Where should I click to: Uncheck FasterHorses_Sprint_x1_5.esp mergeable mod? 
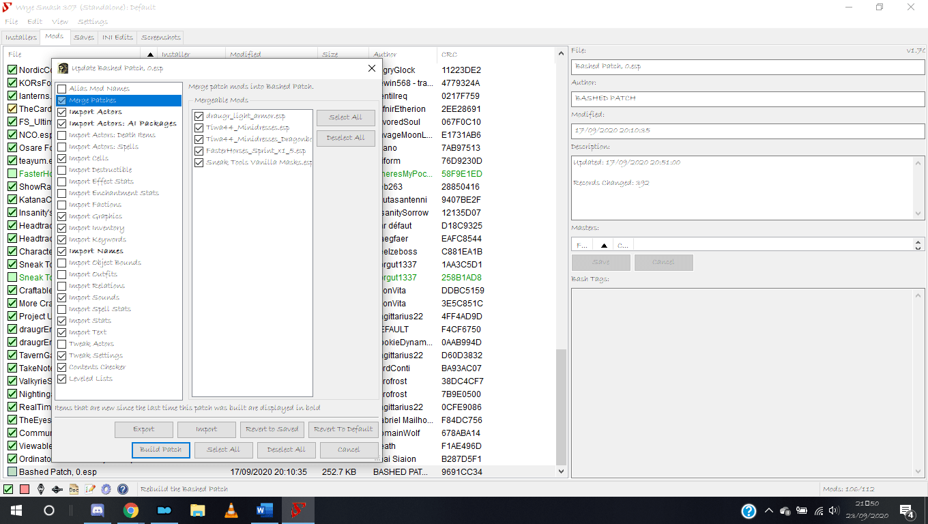[x=199, y=151]
